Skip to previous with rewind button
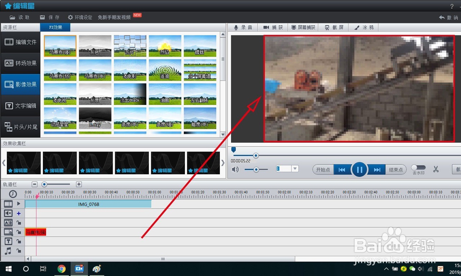 [342, 170]
